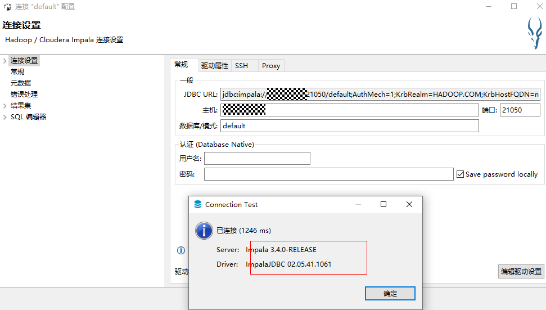Image resolution: width=546 pixels, height=310 pixels.
Task: Toggle Save password locally checkbox
Action: [460, 174]
